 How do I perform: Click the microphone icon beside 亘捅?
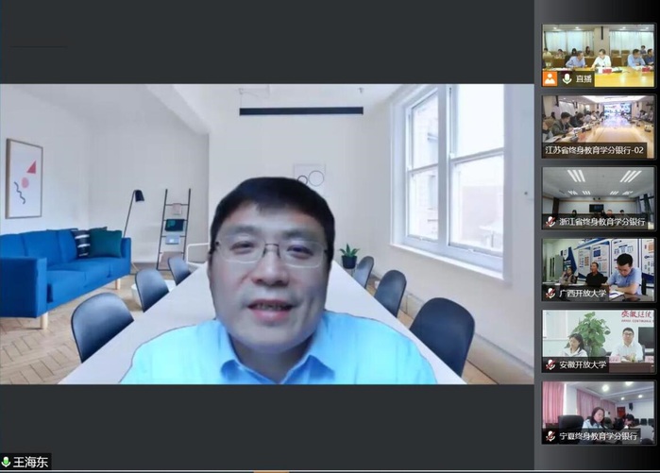[x=566, y=79]
